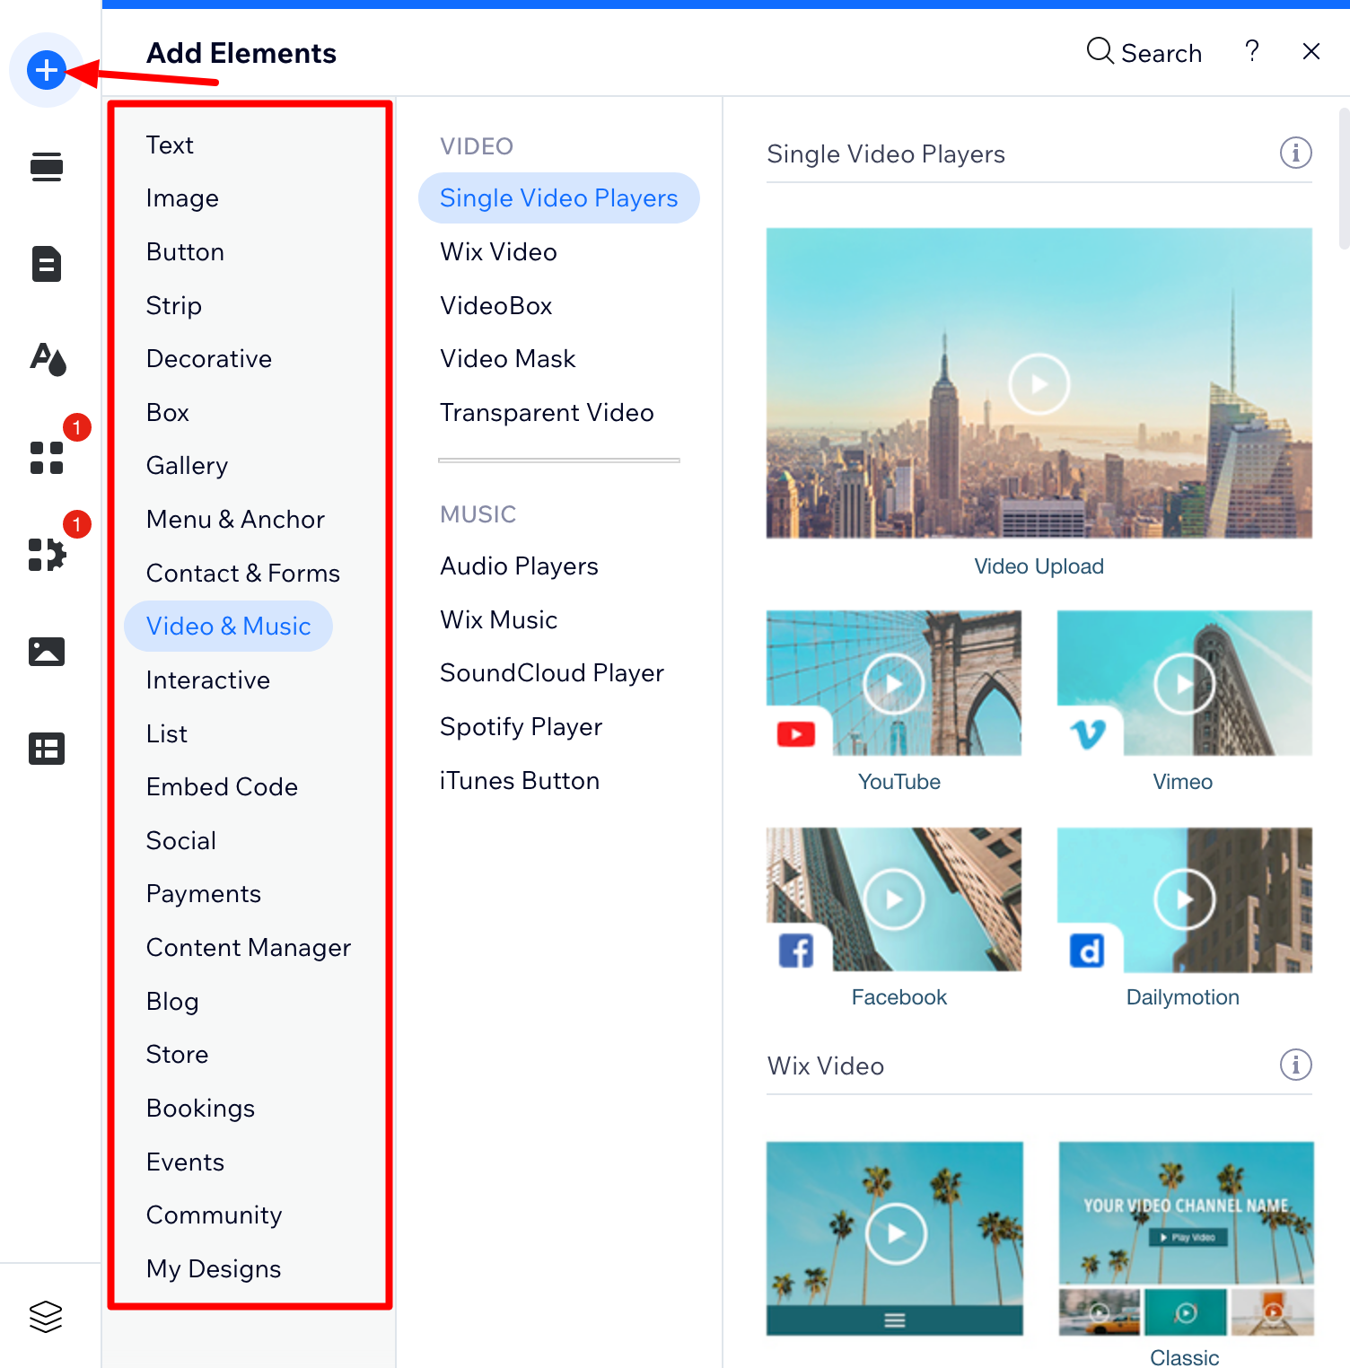The image size is (1350, 1368).
Task: View info about Single Video Players
Action: coord(1295,153)
